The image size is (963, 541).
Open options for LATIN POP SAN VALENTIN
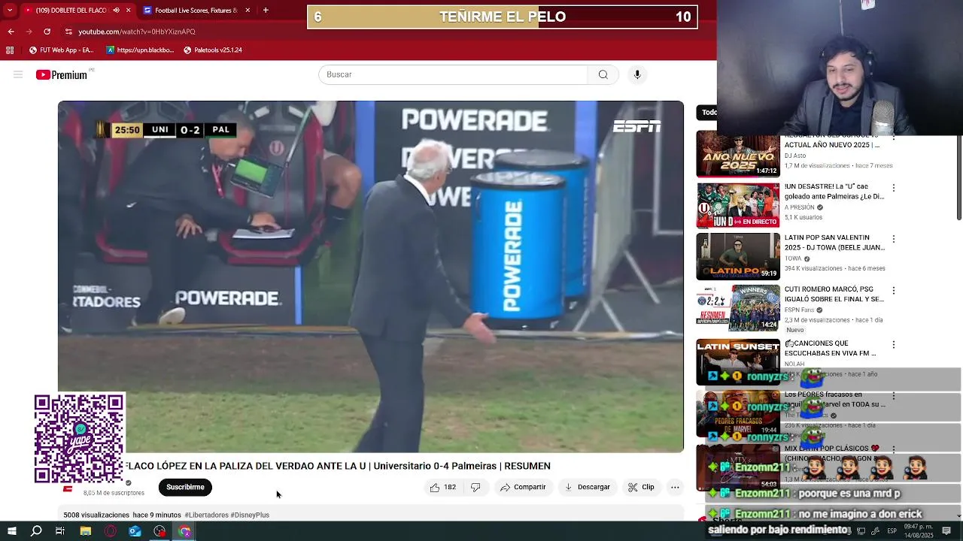pos(894,239)
